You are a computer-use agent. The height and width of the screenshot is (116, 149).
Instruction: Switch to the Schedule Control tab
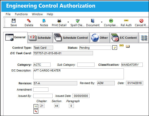coord(71,38)
